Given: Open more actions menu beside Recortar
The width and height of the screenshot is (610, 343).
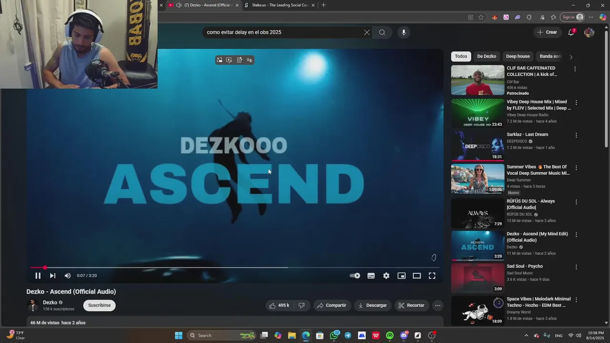Looking at the screenshot, I should (x=437, y=305).
